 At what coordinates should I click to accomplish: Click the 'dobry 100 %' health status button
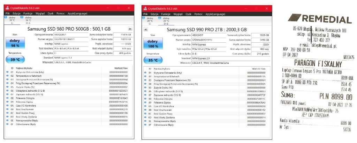pos(153,43)
